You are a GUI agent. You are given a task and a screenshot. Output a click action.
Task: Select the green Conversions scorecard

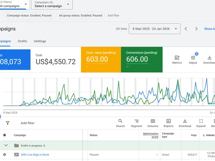point(142,60)
